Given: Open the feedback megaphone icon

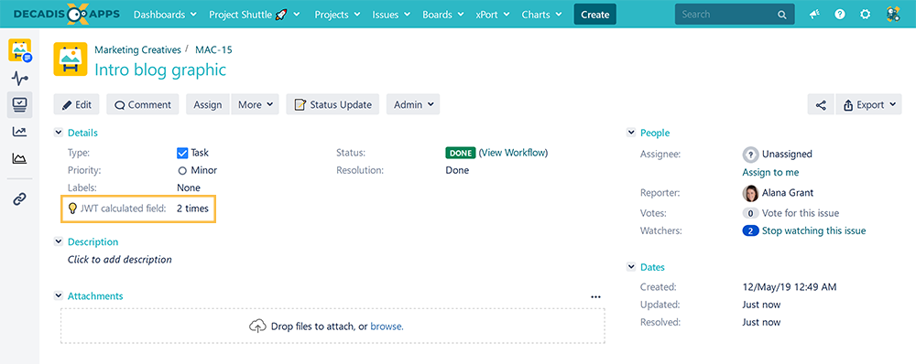Looking at the screenshot, I should (814, 15).
